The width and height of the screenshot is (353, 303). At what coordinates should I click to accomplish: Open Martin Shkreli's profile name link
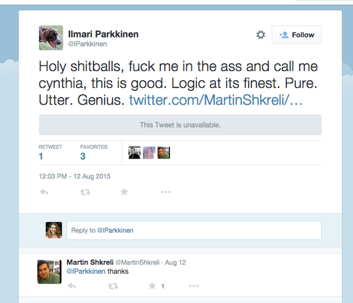pyautogui.click(x=90, y=262)
